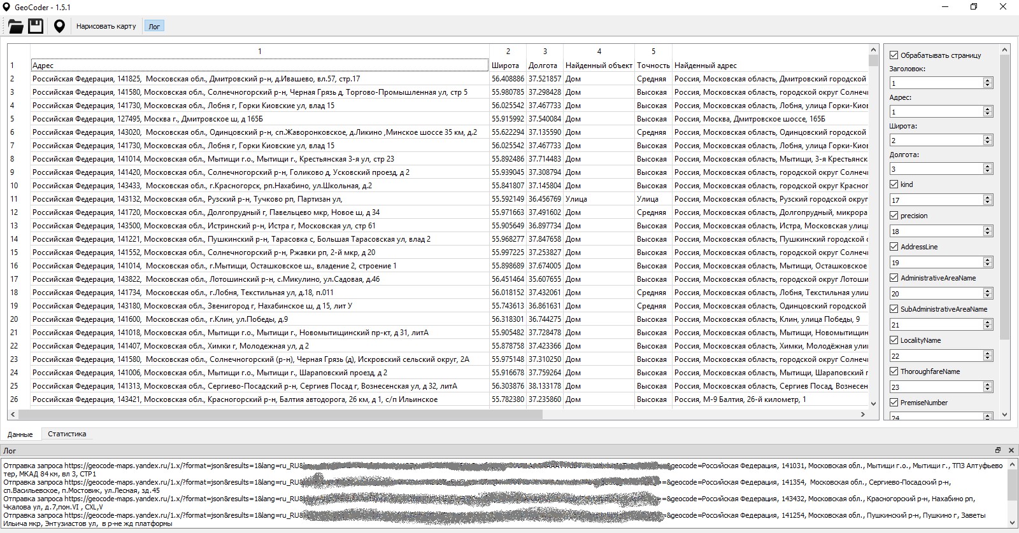Image resolution: width=1019 pixels, height=533 pixels.
Task: Click the settings panel vertical scrollbar thumb
Action: [1005, 197]
